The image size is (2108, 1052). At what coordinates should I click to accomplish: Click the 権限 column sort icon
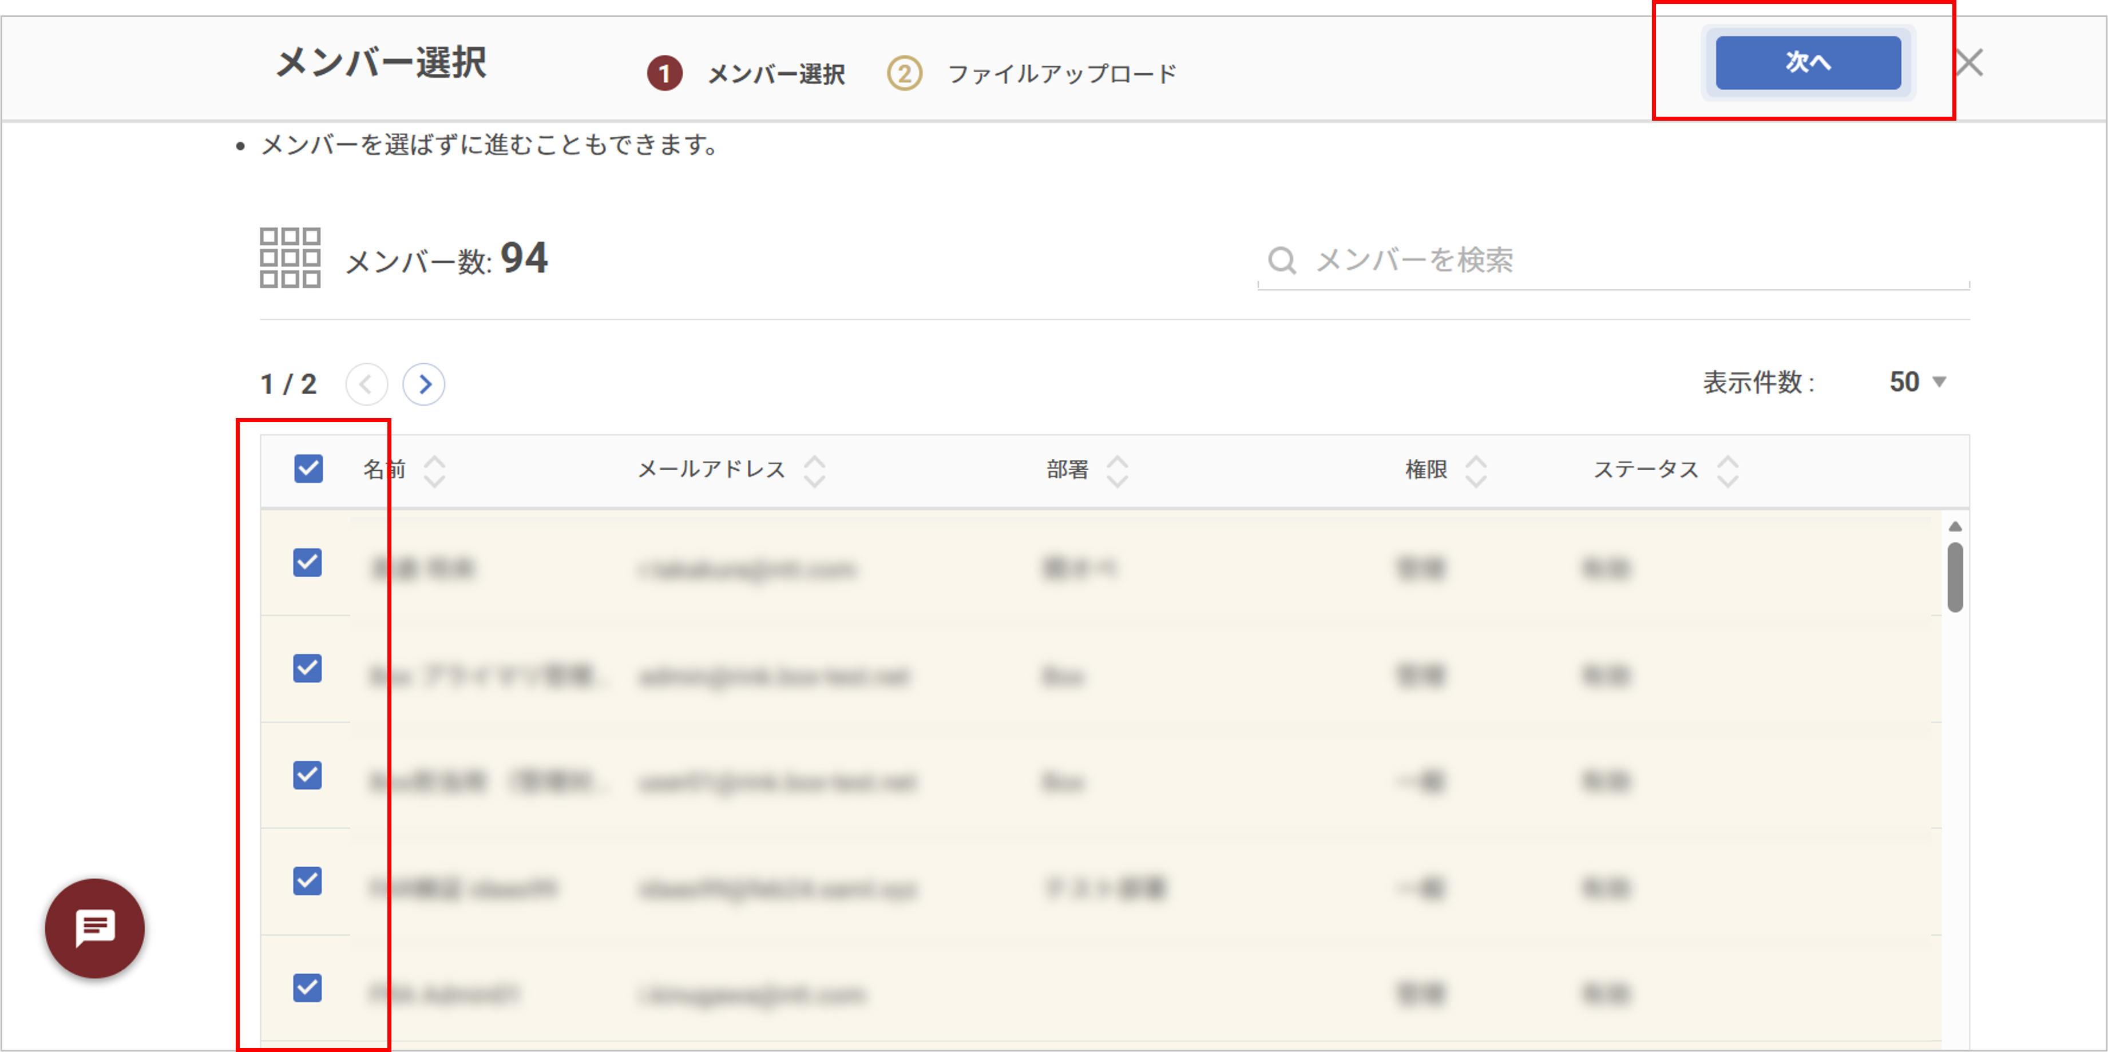pyautogui.click(x=1477, y=470)
